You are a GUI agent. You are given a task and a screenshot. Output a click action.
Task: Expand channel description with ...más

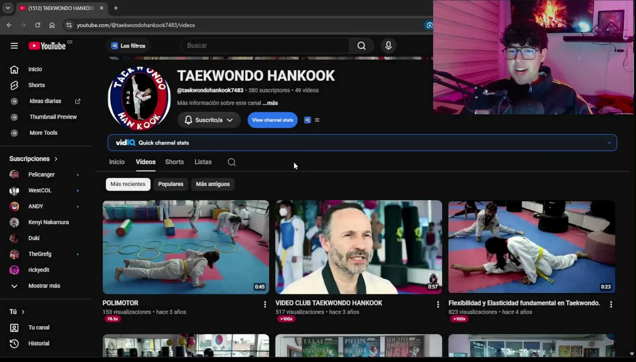[270, 103]
